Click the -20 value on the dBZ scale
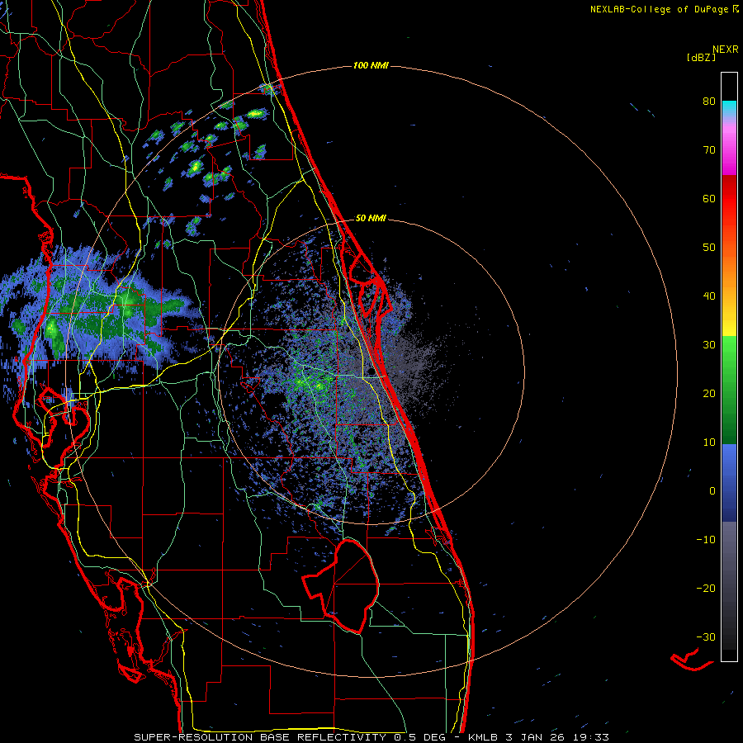 tap(706, 589)
